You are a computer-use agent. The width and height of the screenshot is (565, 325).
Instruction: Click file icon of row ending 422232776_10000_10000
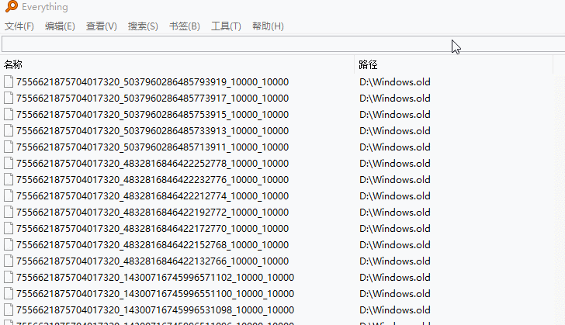[9, 179]
